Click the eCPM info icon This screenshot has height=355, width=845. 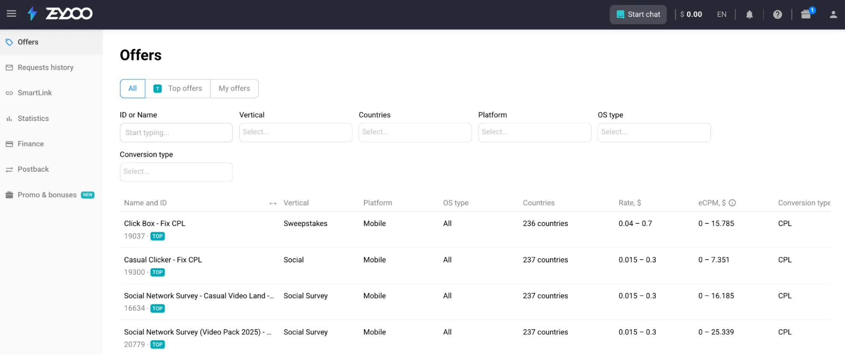(x=732, y=203)
